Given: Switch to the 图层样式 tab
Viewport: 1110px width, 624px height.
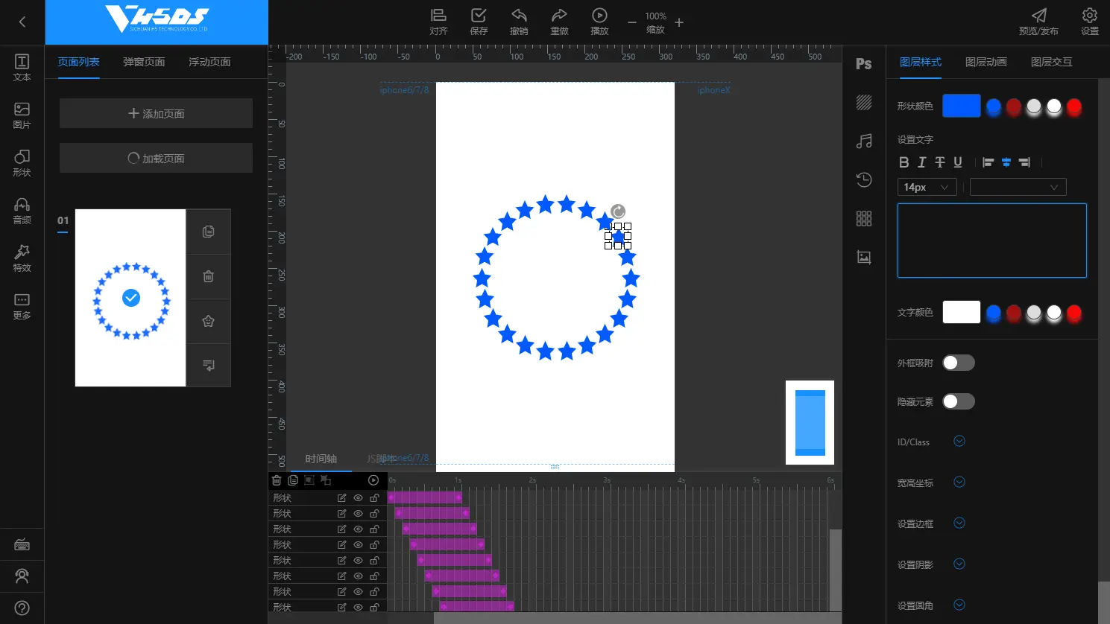Looking at the screenshot, I should click(921, 62).
